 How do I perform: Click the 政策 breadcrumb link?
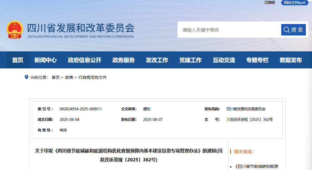click(69, 77)
